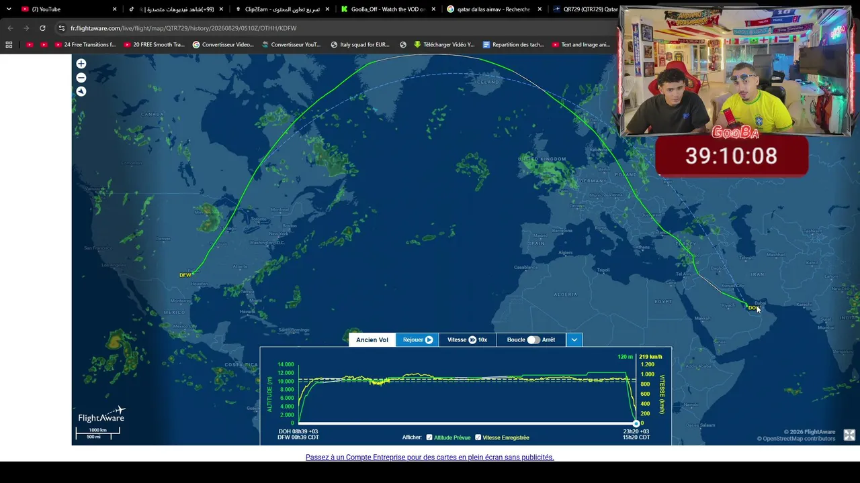
Task: Zoom out of the flight map
Action: (x=81, y=78)
